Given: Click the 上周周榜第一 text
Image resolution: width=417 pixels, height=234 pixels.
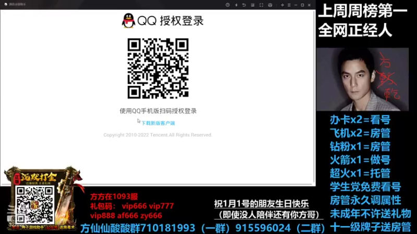Looking at the screenshot, I should 363,11.
